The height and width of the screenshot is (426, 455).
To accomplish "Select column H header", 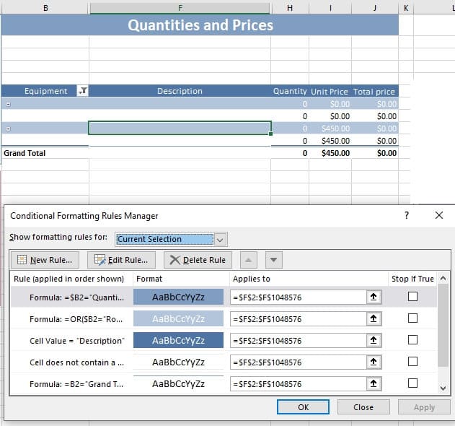I will pyautogui.click(x=289, y=7).
